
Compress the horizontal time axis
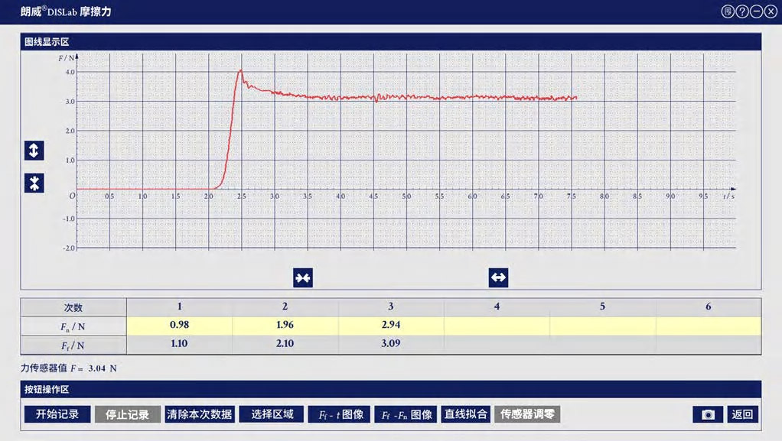tap(302, 277)
